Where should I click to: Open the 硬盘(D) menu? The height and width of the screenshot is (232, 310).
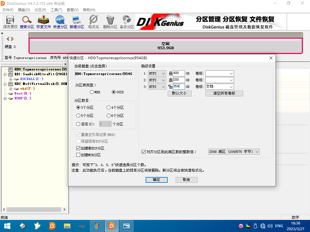point(24,10)
